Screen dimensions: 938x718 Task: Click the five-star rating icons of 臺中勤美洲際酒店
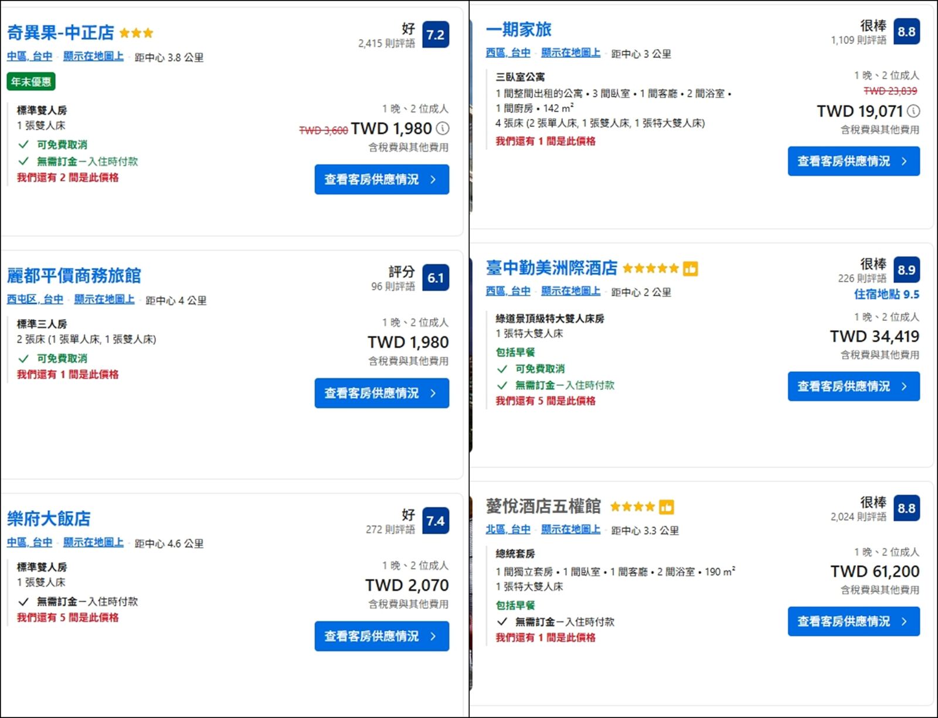click(x=651, y=268)
